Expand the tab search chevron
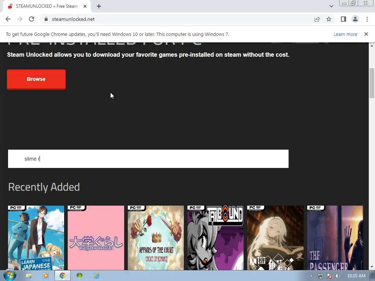 [x=331, y=6]
